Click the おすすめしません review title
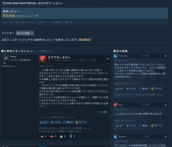Image resolution: width=172 pixels, height=147 pixels. 59,57
